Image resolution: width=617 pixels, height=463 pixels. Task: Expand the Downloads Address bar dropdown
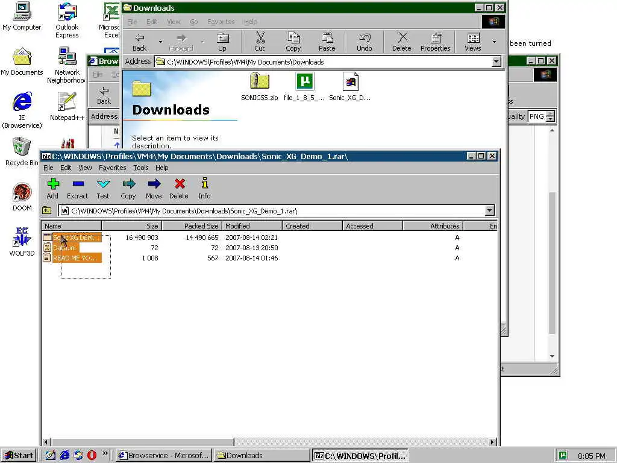[496, 61]
